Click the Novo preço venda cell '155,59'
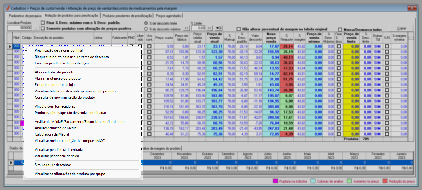Screen dimensions: 422x190 pos(271,52)
